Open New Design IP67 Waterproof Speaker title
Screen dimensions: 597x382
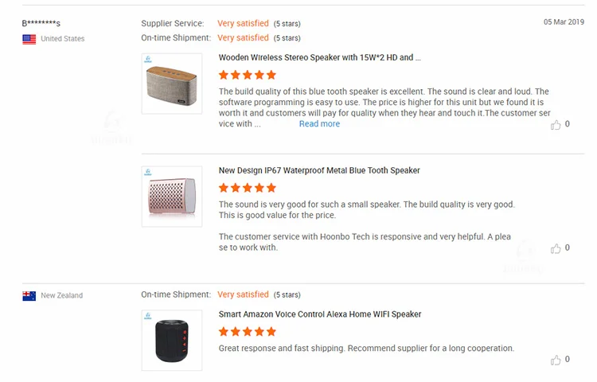click(x=319, y=170)
